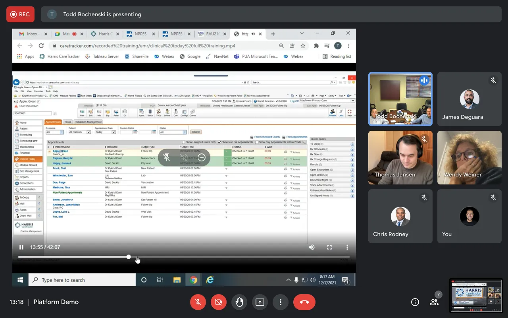Open video player three-dot options
Viewport: 508px width, 318px height.
(x=347, y=247)
